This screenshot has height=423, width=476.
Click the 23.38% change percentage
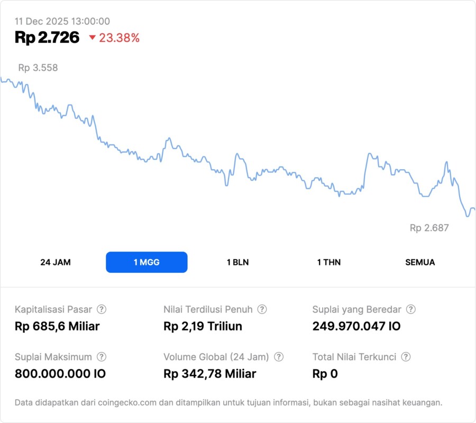pyautogui.click(x=119, y=38)
